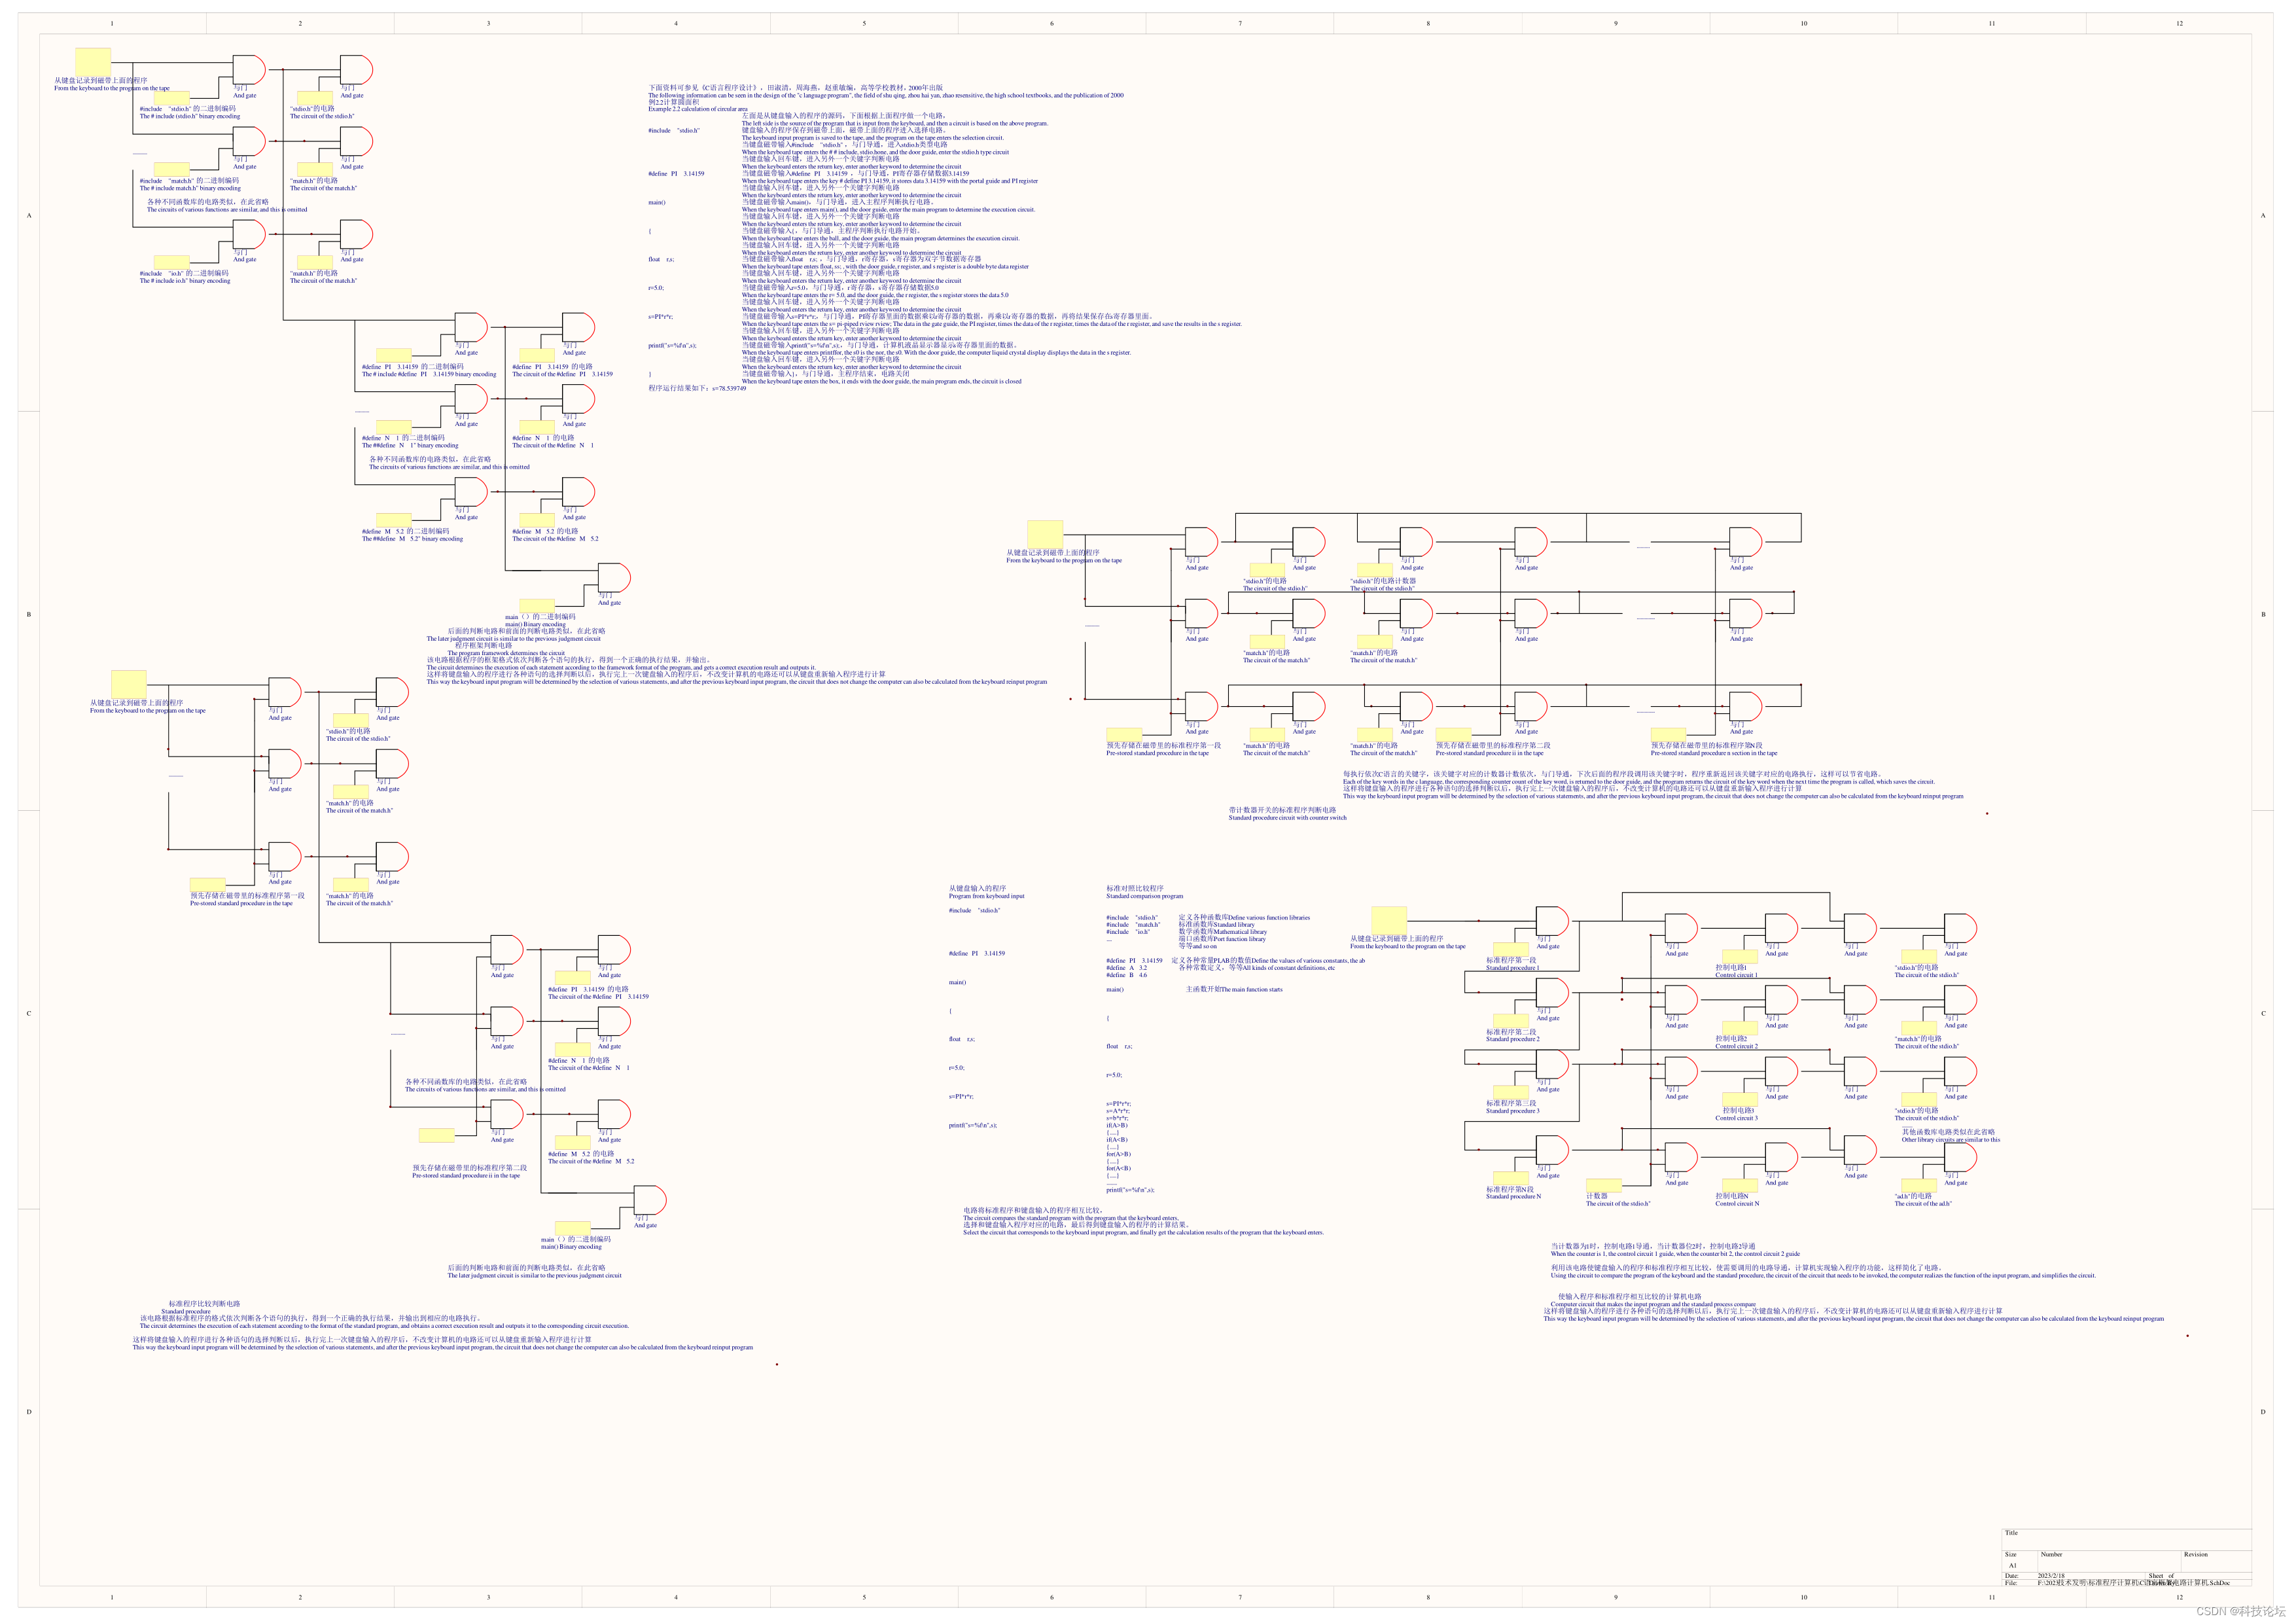2296x1623 pixels.
Task: Click row letter 'C' on the left border
Action: pyautogui.click(x=28, y=1013)
